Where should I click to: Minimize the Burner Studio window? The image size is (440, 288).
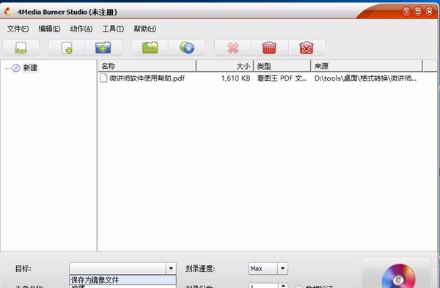point(406,12)
